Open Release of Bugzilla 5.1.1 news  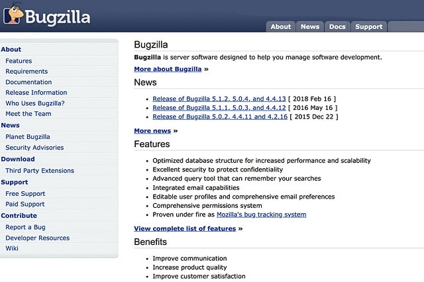pyautogui.click(x=219, y=108)
